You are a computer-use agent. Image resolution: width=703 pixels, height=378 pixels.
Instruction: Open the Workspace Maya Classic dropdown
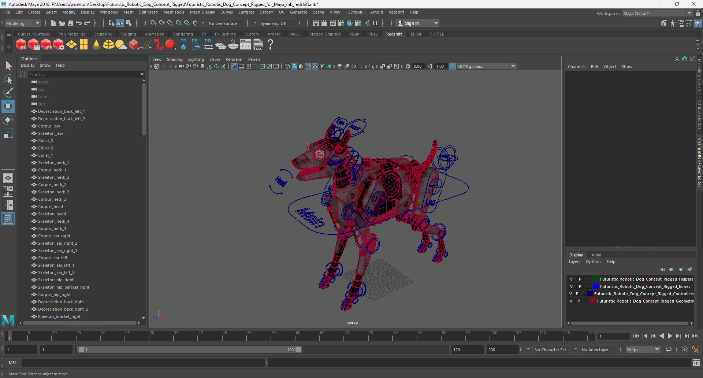click(x=657, y=13)
